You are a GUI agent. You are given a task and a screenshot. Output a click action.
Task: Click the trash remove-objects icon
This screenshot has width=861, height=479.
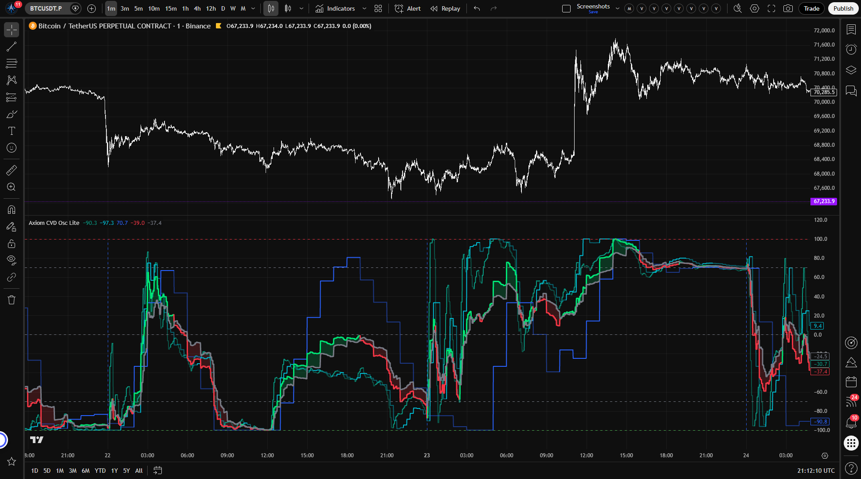(12, 300)
